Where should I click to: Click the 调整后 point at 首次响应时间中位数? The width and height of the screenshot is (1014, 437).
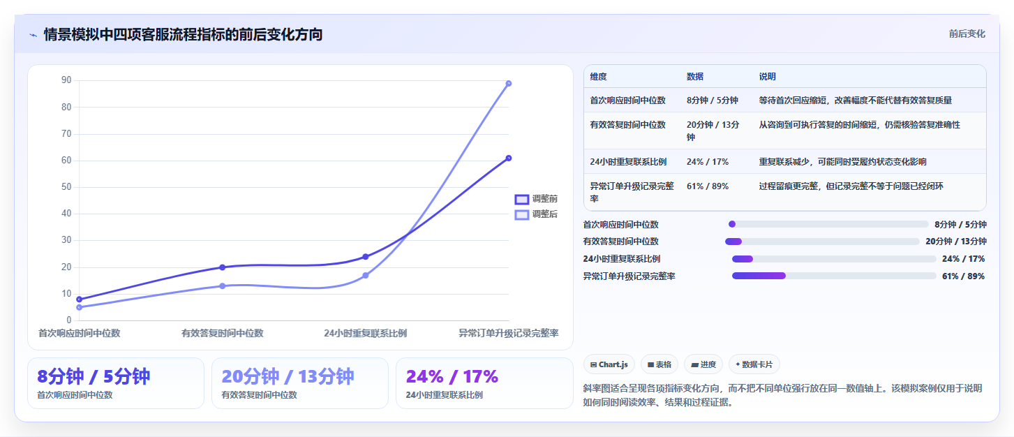tap(80, 307)
